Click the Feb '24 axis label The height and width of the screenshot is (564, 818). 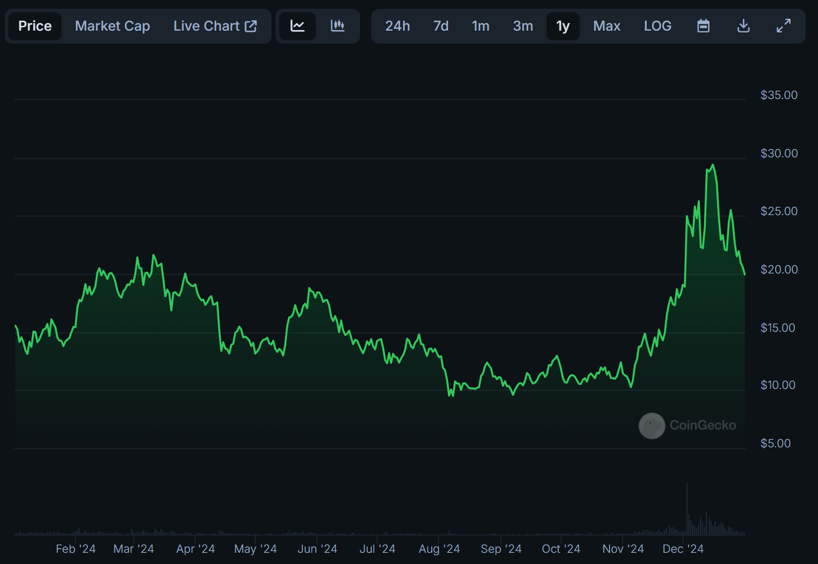76,549
